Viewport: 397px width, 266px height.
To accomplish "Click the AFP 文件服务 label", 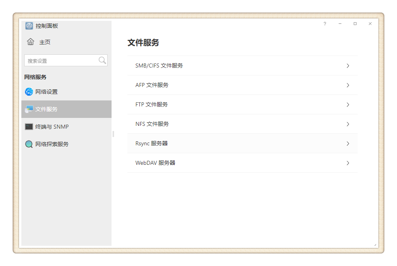I will click(x=152, y=85).
